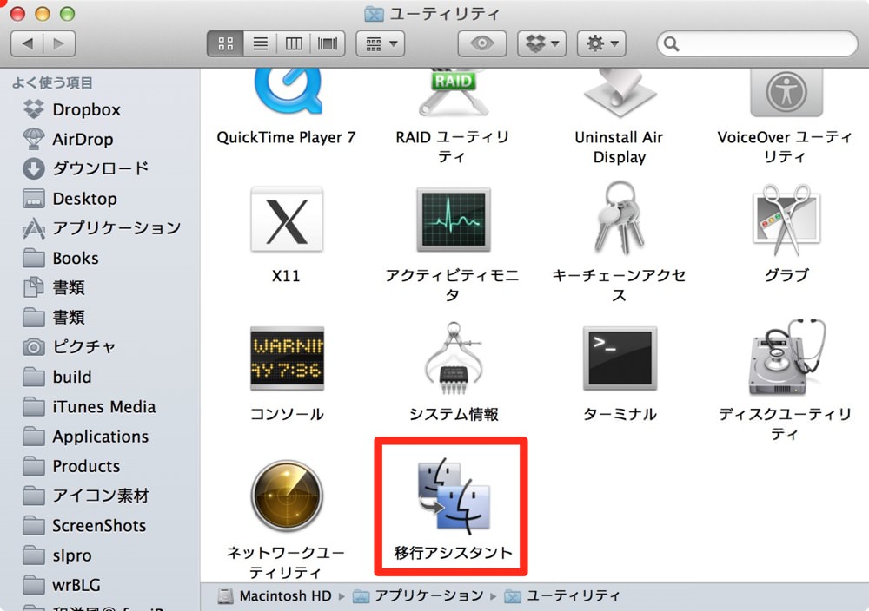Select システム情報 app icon

(454, 358)
